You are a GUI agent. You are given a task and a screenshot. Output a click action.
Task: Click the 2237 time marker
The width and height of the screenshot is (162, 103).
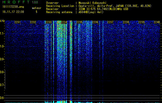110,22
